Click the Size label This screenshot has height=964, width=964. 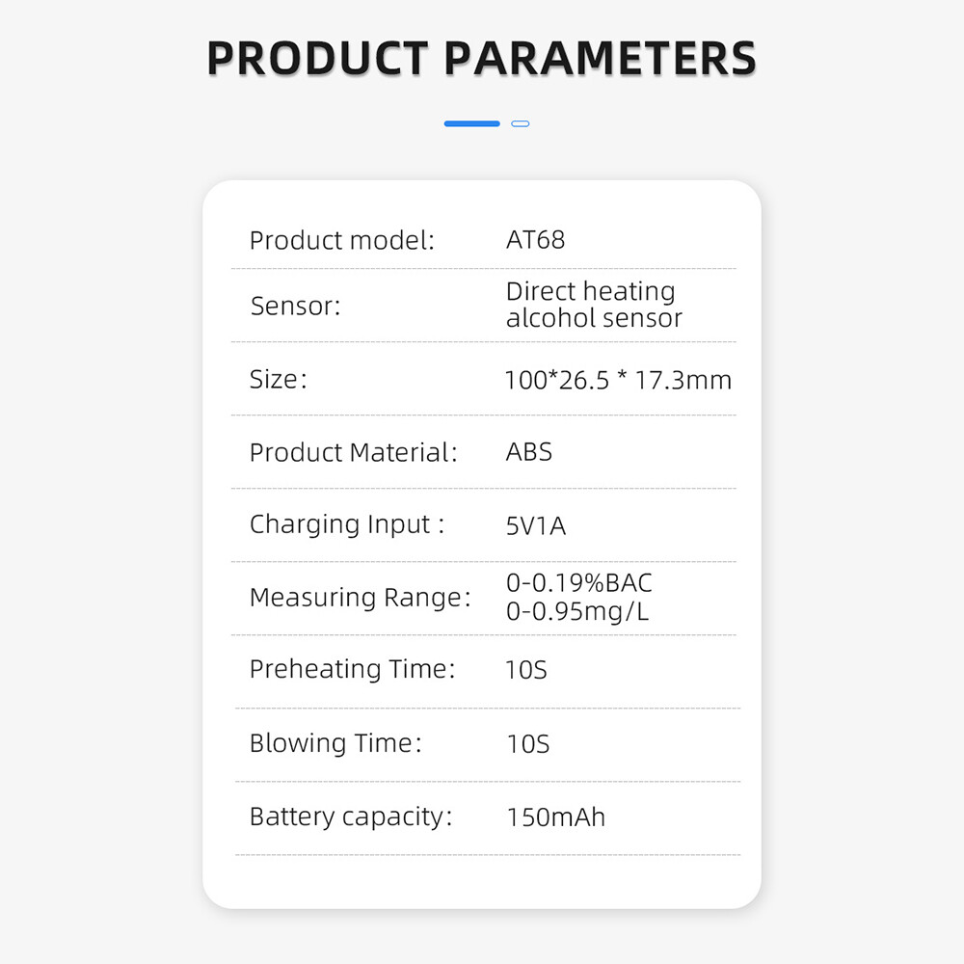(x=278, y=379)
